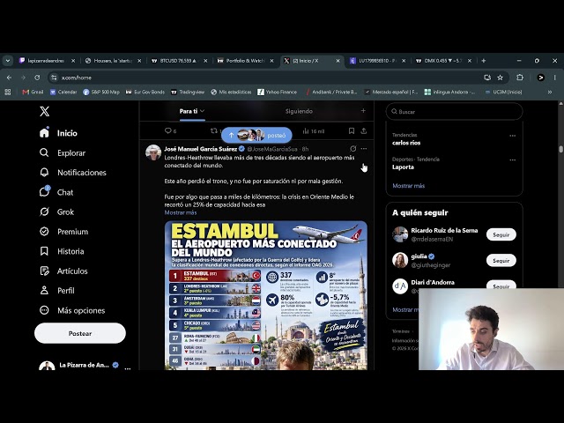This screenshot has height=423, width=564.
Task: Bookmark this page with star icon
Action: (x=500, y=78)
